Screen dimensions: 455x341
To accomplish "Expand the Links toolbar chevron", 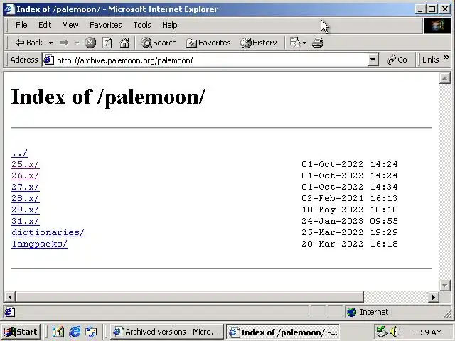I will 446,58.
